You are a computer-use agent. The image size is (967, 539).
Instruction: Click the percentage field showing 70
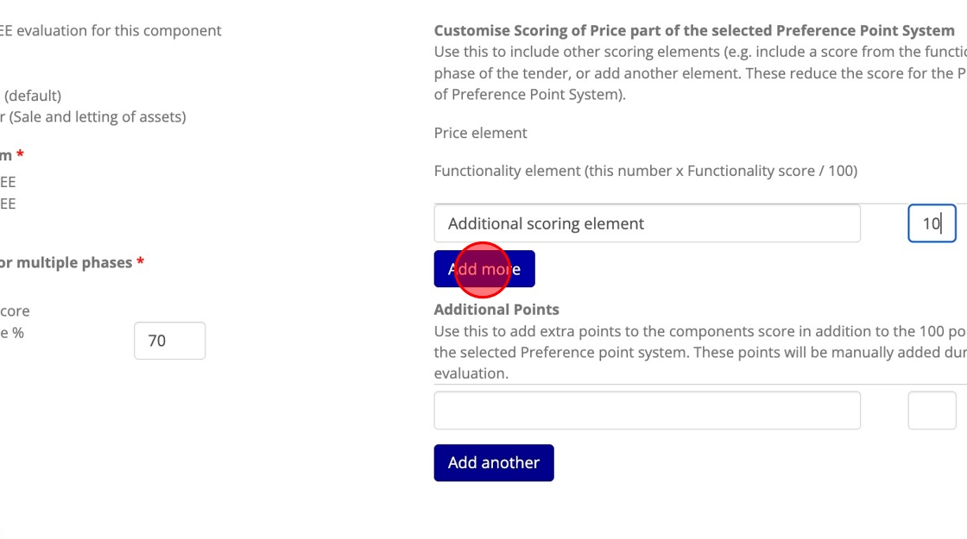169,341
